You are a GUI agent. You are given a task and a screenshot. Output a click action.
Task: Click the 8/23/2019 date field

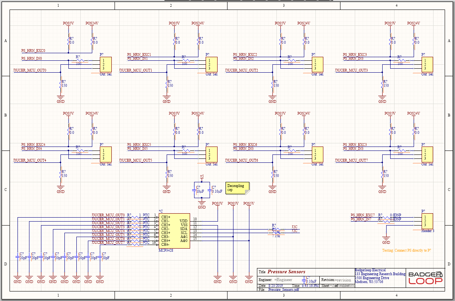pos(275,286)
